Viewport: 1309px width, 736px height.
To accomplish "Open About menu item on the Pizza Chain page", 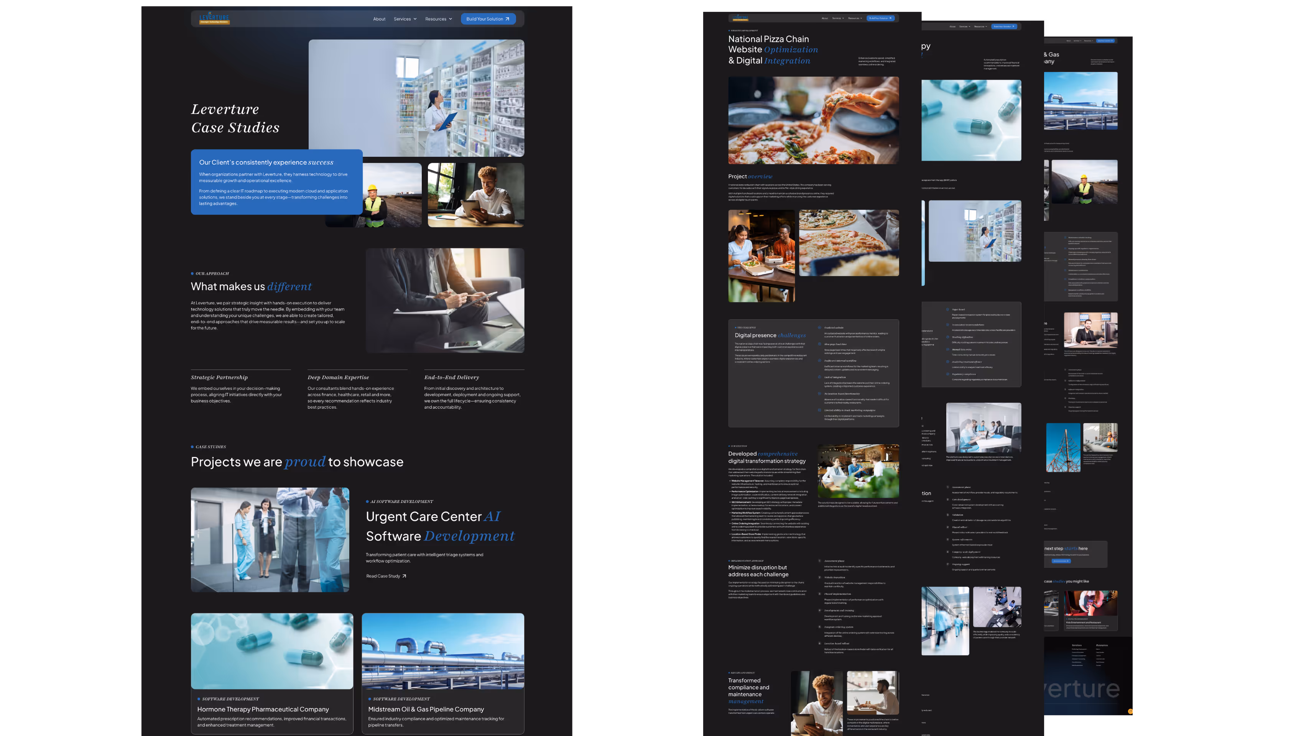I will 825,18.
